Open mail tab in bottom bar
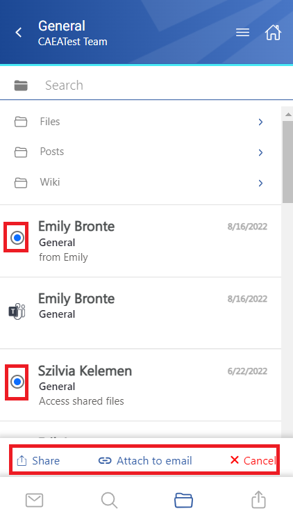 tap(34, 500)
